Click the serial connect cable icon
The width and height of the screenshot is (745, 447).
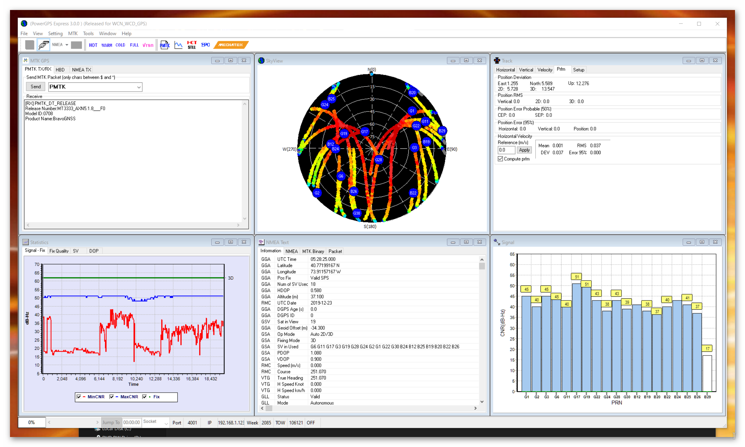pyautogui.click(x=43, y=45)
